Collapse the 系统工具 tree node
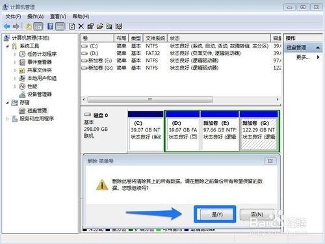 [x=7, y=46]
